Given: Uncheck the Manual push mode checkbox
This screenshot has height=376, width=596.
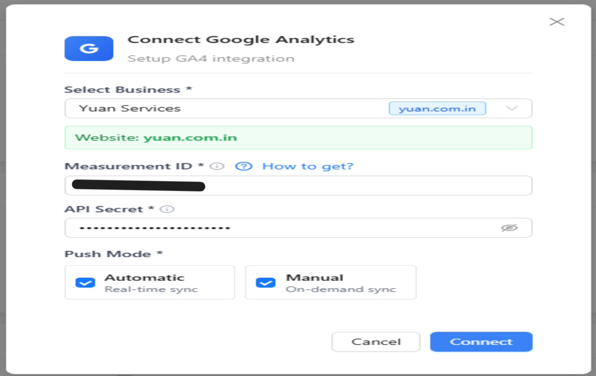Looking at the screenshot, I should click(266, 283).
